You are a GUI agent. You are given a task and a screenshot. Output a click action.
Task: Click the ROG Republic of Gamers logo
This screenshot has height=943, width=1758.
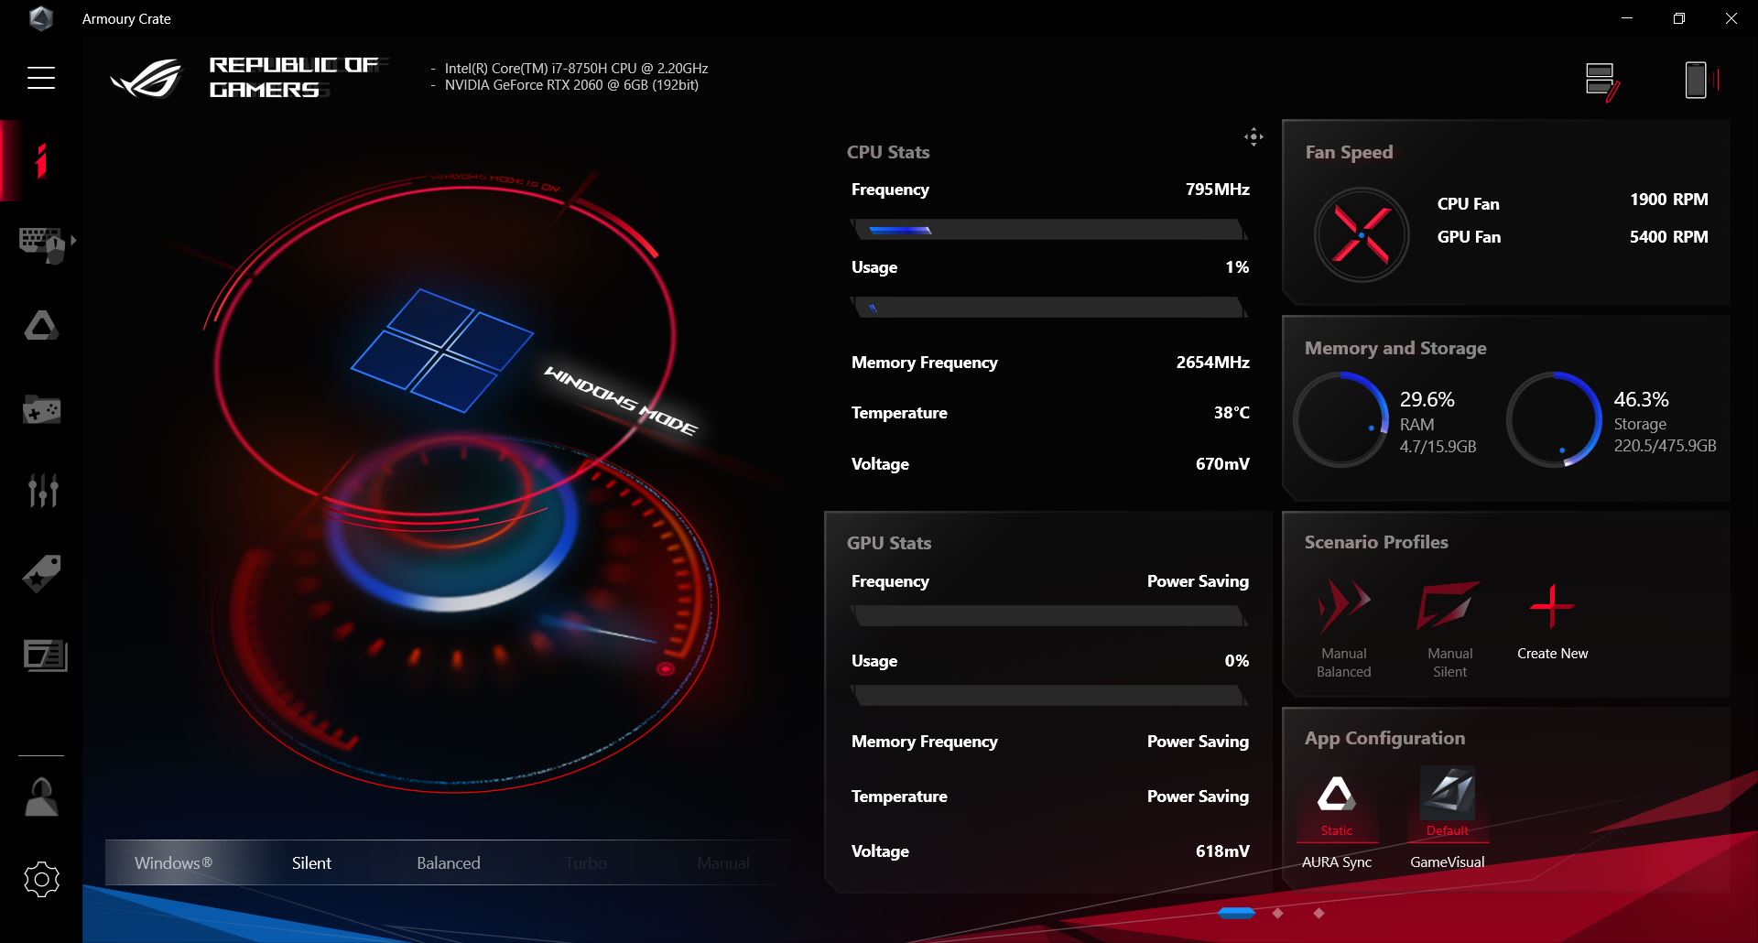click(247, 78)
